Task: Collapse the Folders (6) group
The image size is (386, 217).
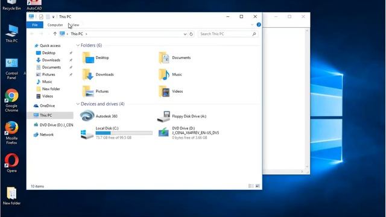Action: tap(78, 45)
